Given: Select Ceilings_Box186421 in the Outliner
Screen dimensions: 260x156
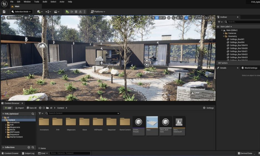Looking at the screenshot, I should 239,51.
